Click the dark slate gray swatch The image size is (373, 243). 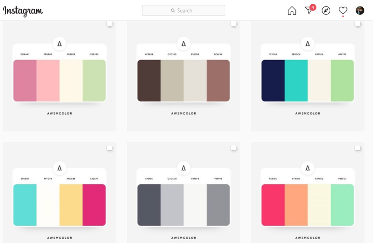[149, 205]
